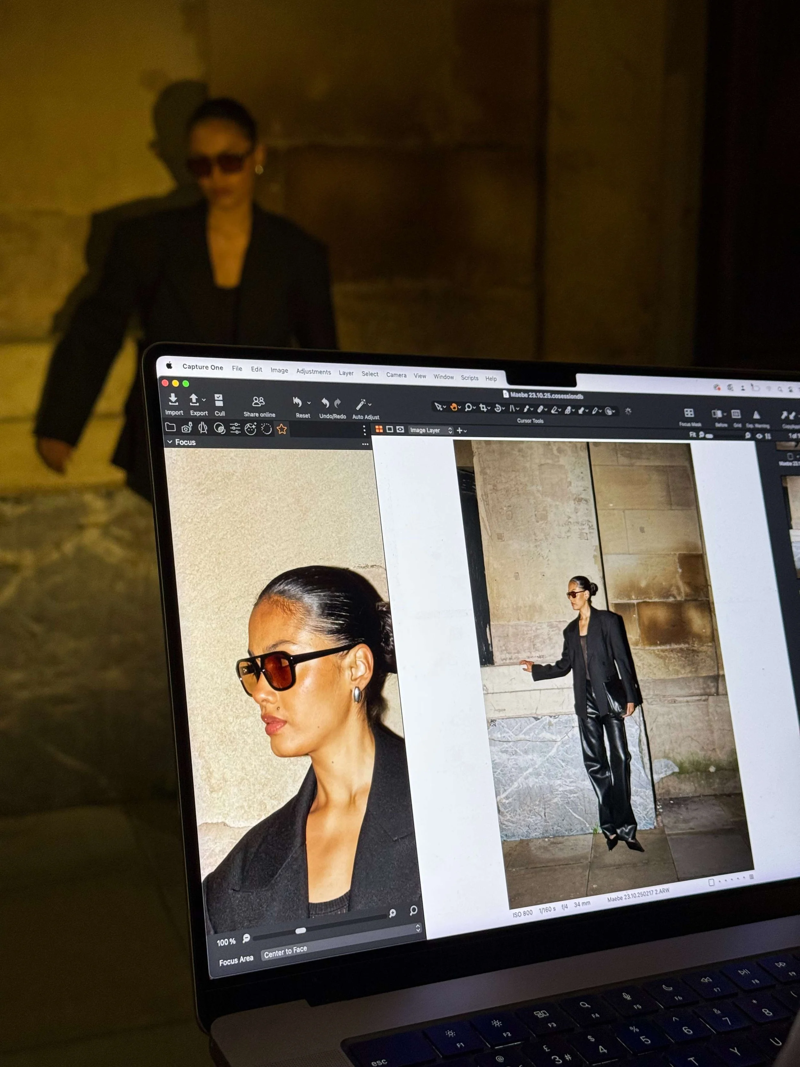The height and width of the screenshot is (1067, 800).
Task: Click the Import toolbar icon
Action: tap(173, 400)
